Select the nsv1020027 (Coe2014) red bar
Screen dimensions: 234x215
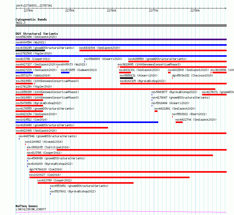[x=110, y=177]
